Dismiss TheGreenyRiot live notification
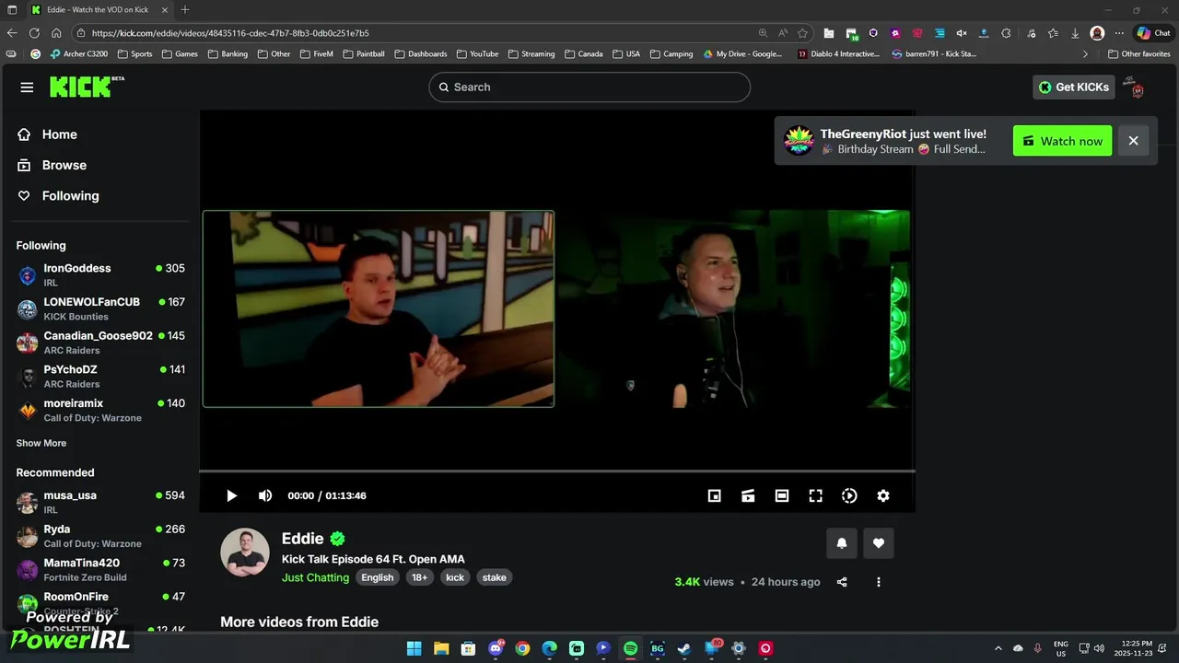 pyautogui.click(x=1133, y=141)
